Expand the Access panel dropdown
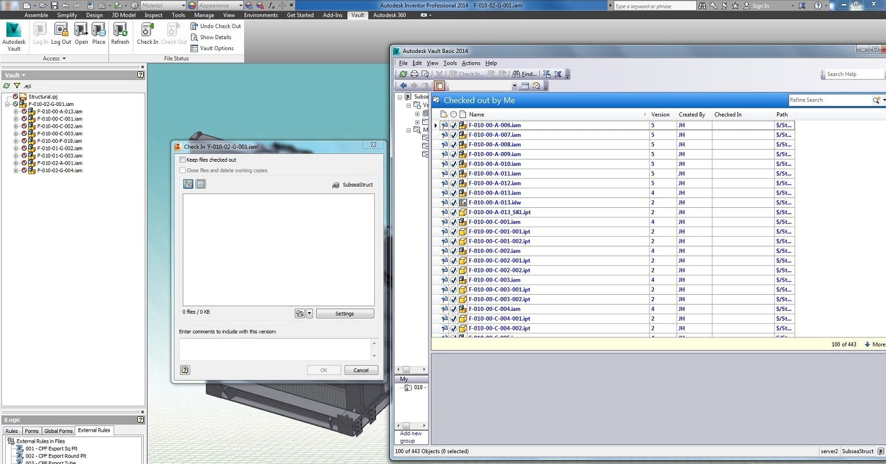 point(54,58)
